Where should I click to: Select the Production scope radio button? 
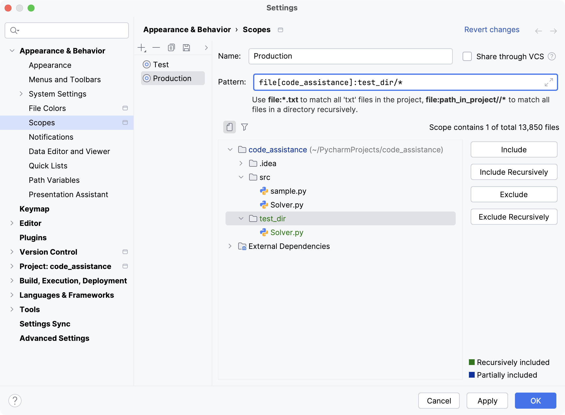pos(146,78)
